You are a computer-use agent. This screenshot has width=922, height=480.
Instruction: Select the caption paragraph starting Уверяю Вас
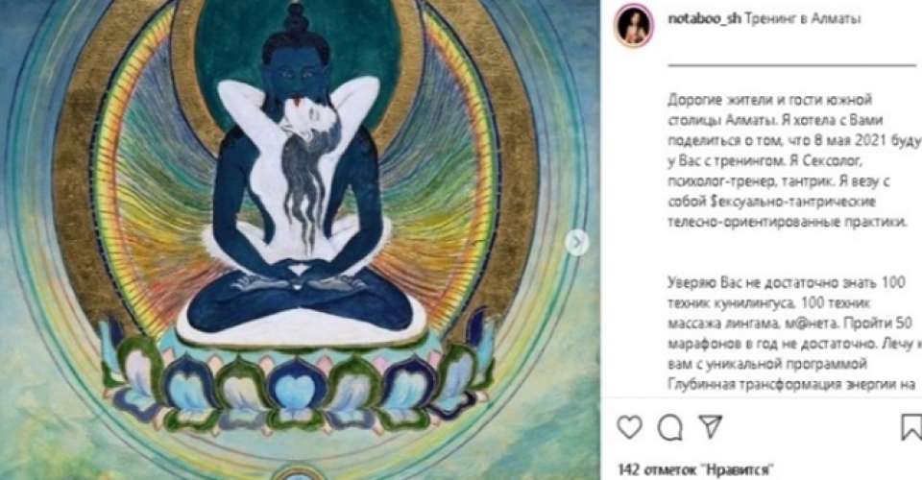[x=795, y=333]
